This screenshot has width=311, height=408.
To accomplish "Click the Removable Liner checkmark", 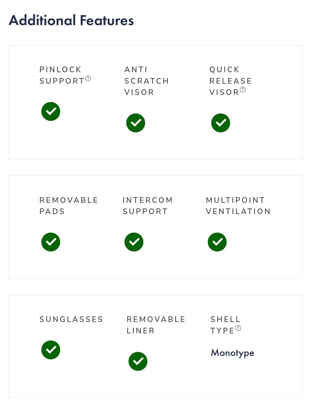I will point(138,361).
